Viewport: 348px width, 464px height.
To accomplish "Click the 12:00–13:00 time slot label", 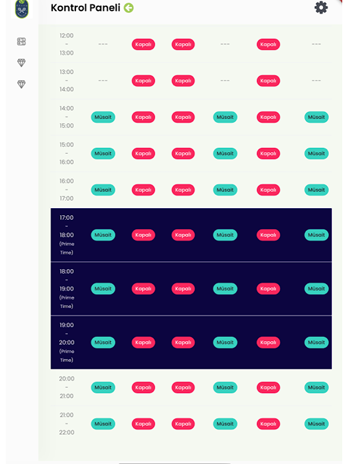I will click(x=67, y=45).
